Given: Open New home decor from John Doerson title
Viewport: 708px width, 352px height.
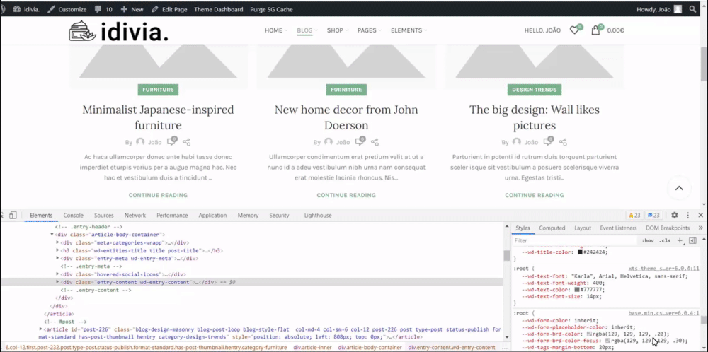Looking at the screenshot, I should (346, 117).
